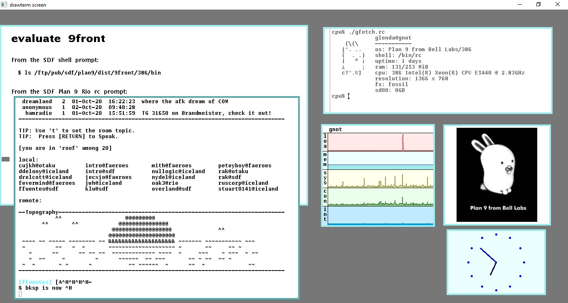This screenshot has height=303, width=568.
Task: Click the 'os: Plan 9 from Bell Labs/386' line
Action: point(423,50)
